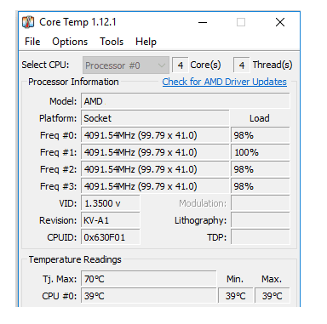Click the Revision field showing KV-A1
The height and width of the screenshot is (324, 327).
point(111,220)
